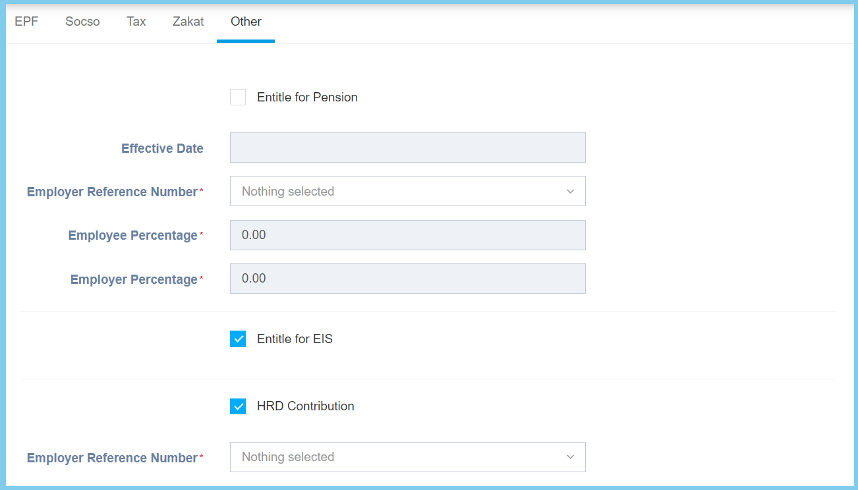Click the chevron arrow in HRD reference dropdown
This screenshot has width=858, height=490.
[570, 457]
